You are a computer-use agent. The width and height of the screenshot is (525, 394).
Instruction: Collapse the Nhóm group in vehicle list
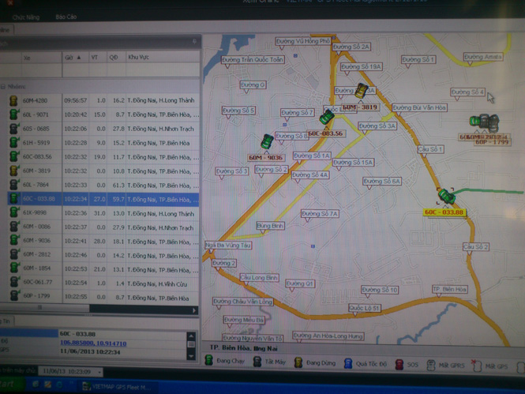point(4,87)
